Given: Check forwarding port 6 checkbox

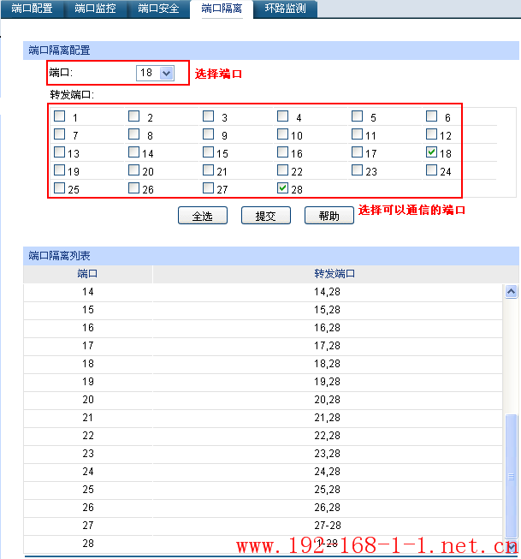Looking at the screenshot, I should click(431, 116).
